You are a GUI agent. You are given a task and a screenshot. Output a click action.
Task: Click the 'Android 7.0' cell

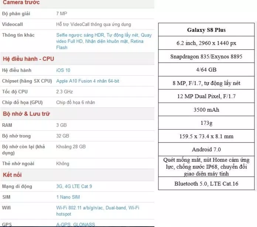pos(206,149)
